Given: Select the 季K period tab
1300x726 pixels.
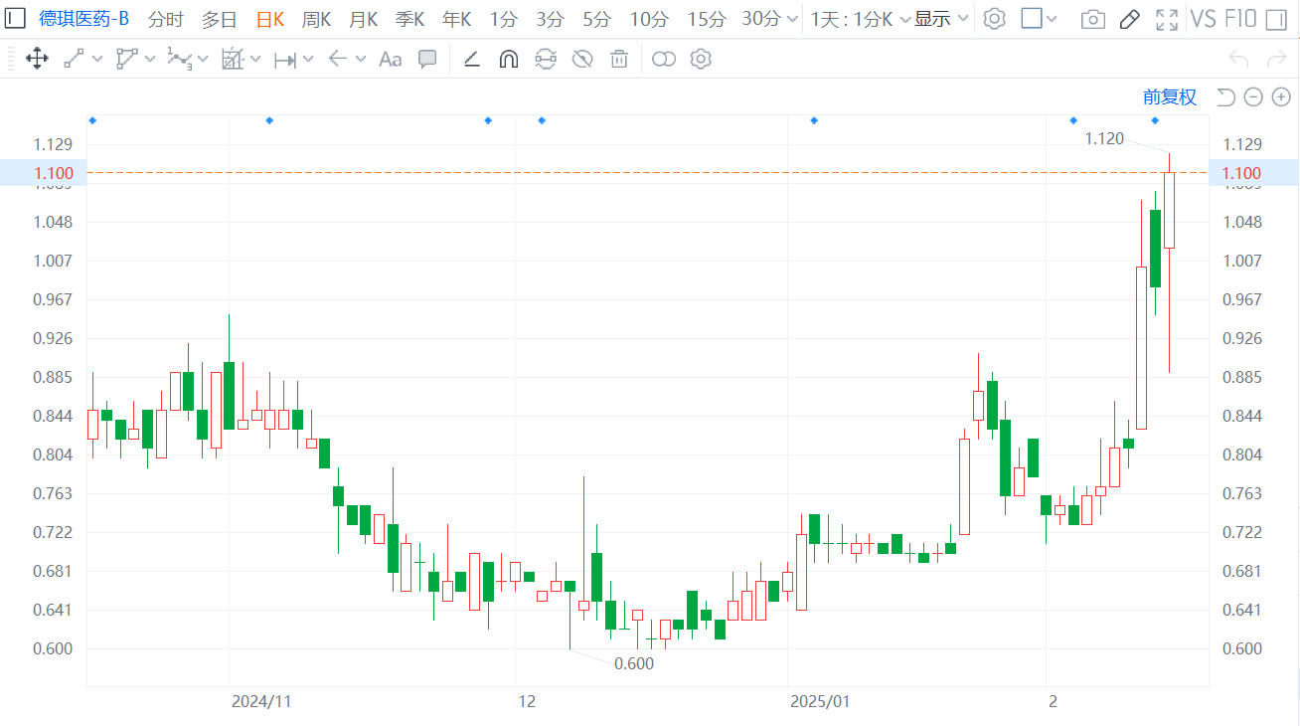Looking at the screenshot, I should (x=409, y=18).
